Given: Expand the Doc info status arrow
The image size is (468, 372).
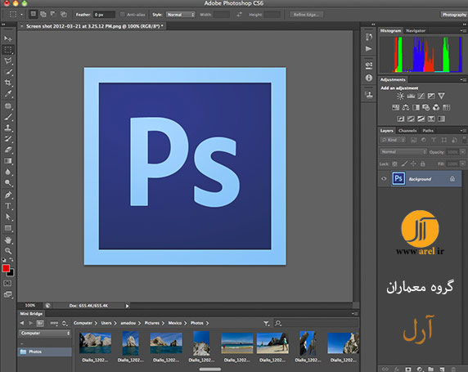Looking at the screenshot, I should (127, 306).
